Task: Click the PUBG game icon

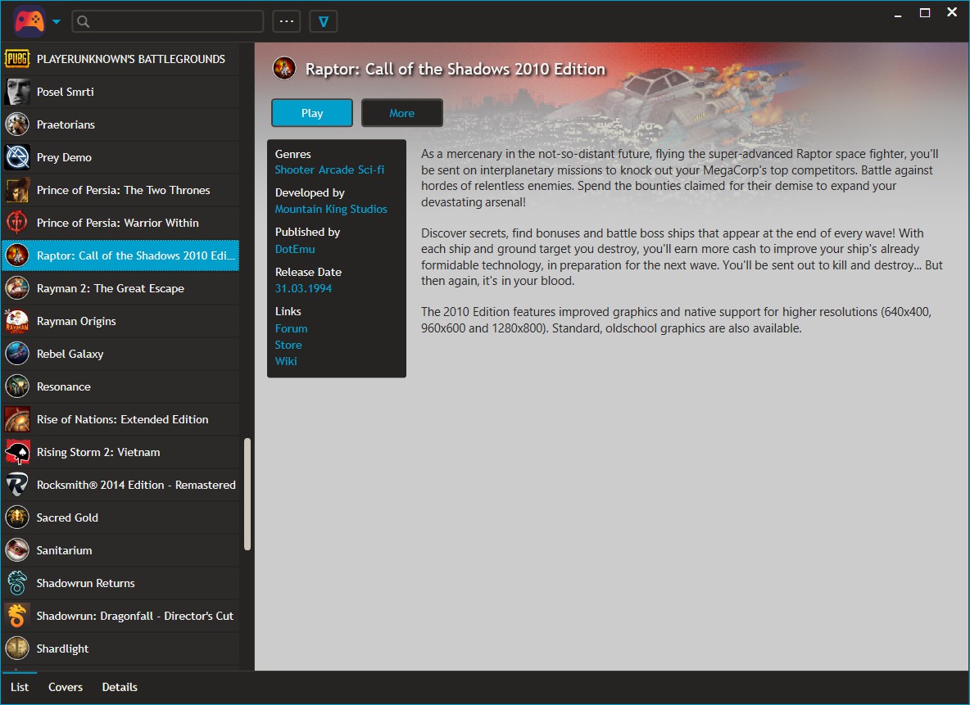Action: click(x=16, y=59)
